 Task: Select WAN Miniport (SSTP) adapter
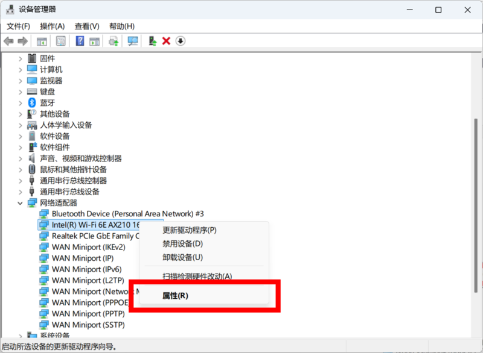point(88,325)
